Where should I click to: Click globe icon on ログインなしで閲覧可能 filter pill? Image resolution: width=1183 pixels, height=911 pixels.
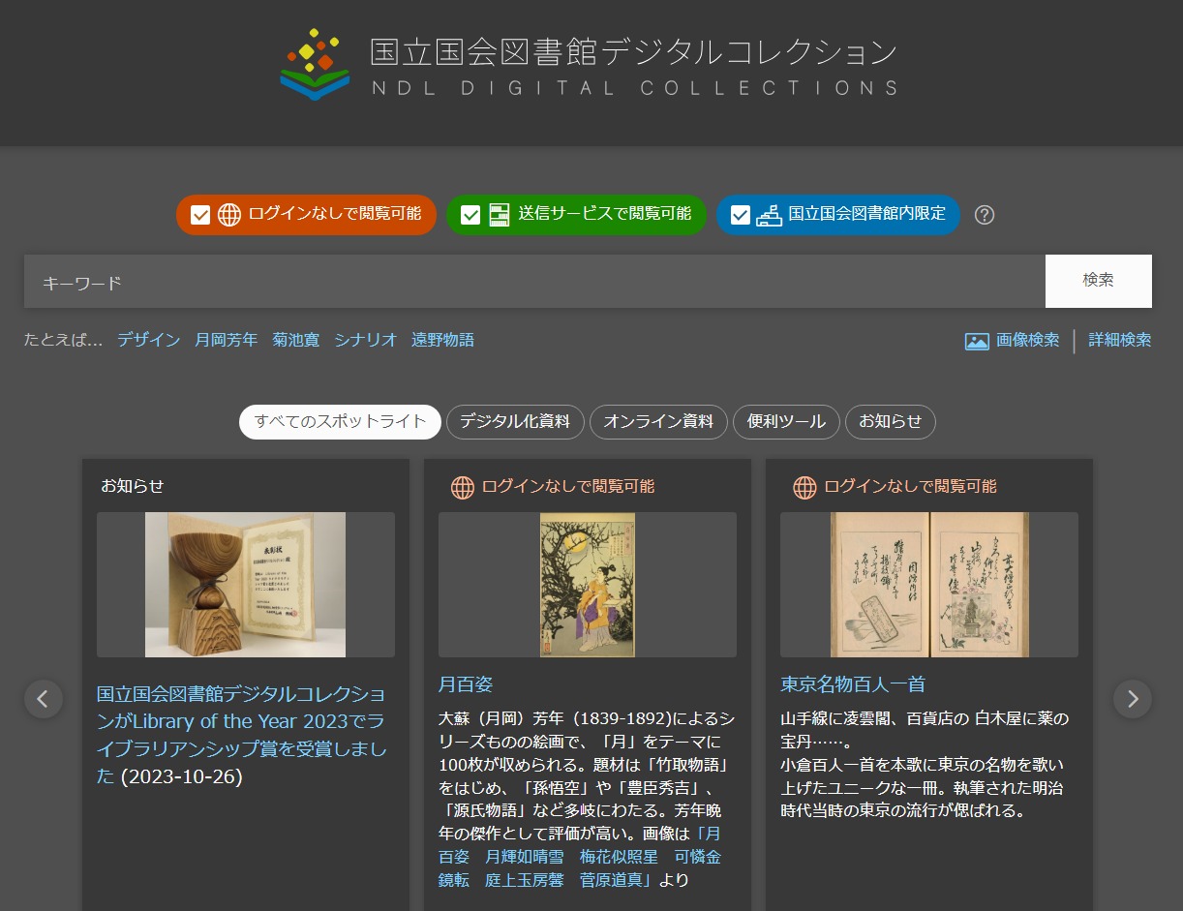[229, 215]
